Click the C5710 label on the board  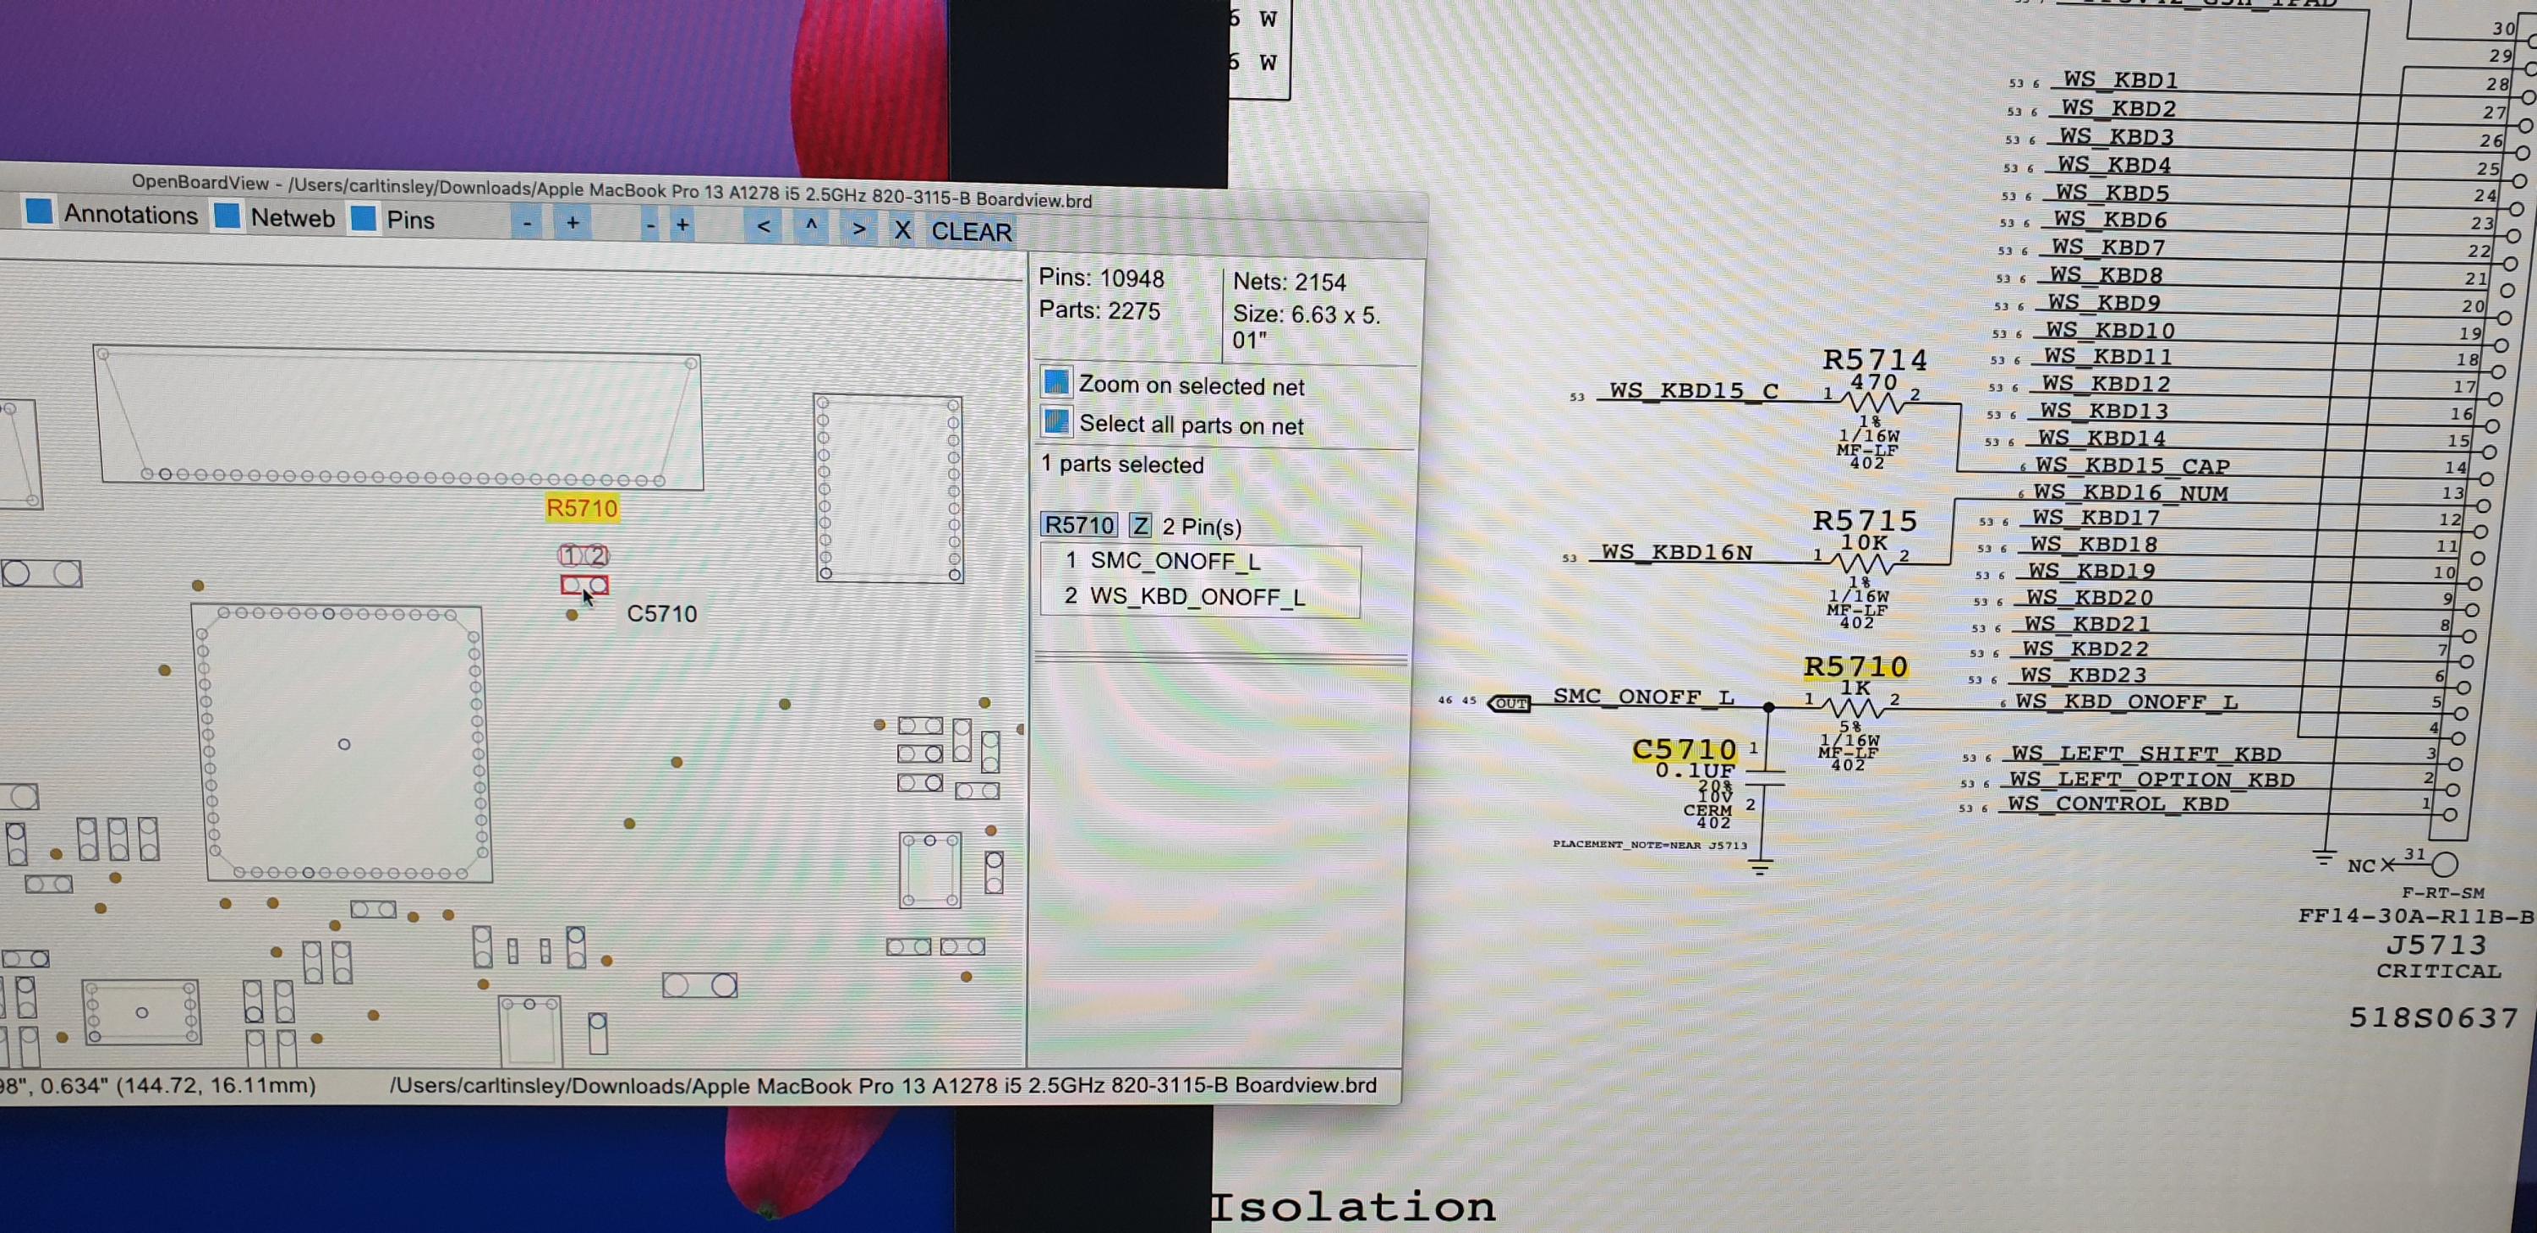pyautogui.click(x=662, y=614)
